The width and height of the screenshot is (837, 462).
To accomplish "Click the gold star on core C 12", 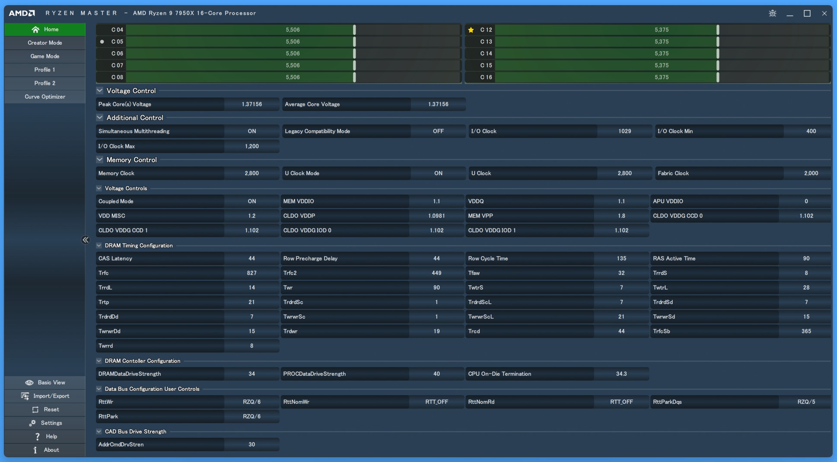I will pos(471,30).
